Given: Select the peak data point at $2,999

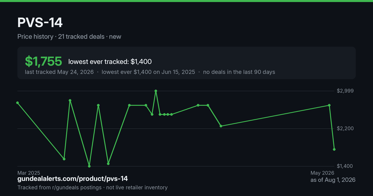Looking at the screenshot, I should [x=156, y=91].
